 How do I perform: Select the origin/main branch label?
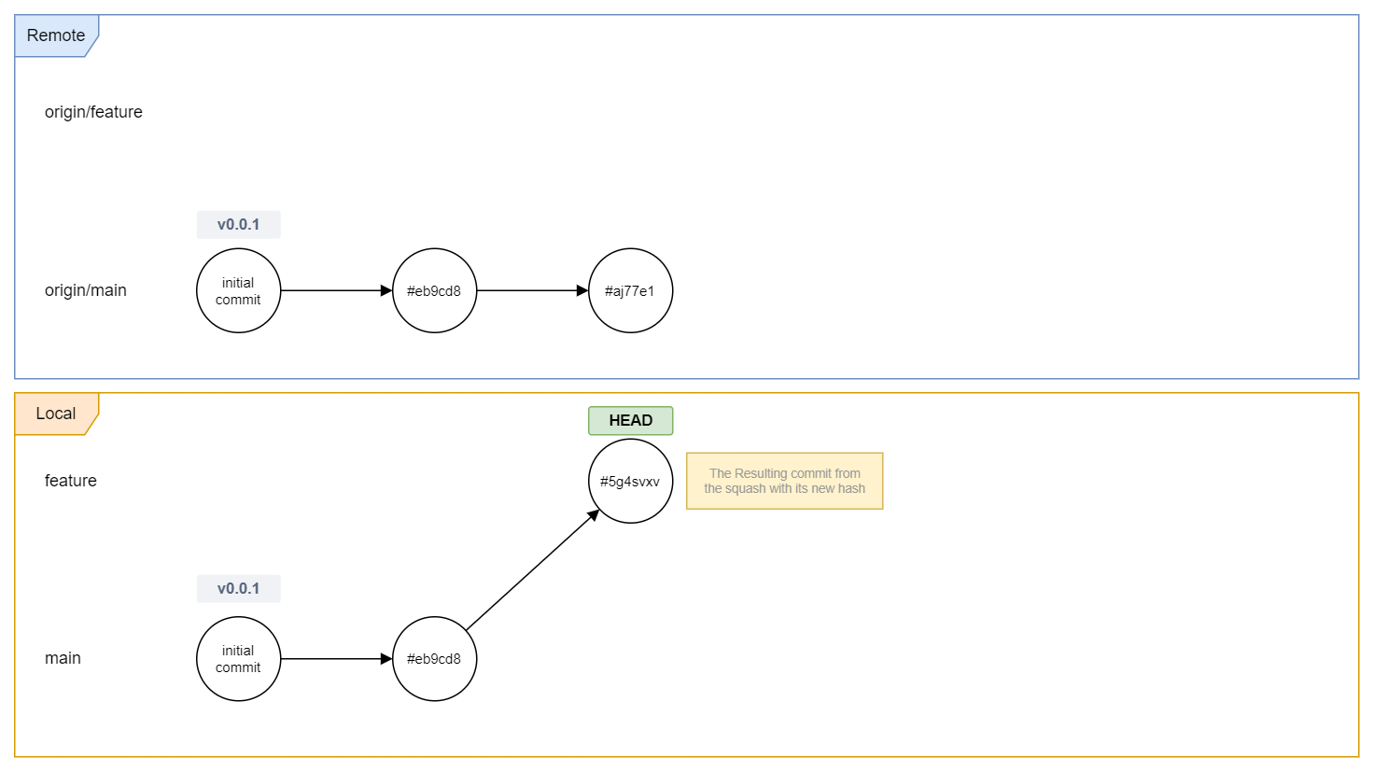click(x=86, y=290)
